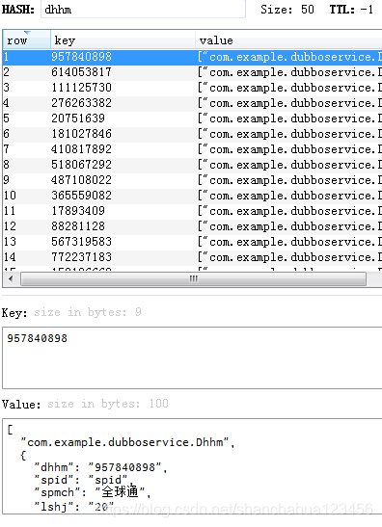Select the row with key 20751639
Viewport: 382px width, 527px height.
(193, 119)
